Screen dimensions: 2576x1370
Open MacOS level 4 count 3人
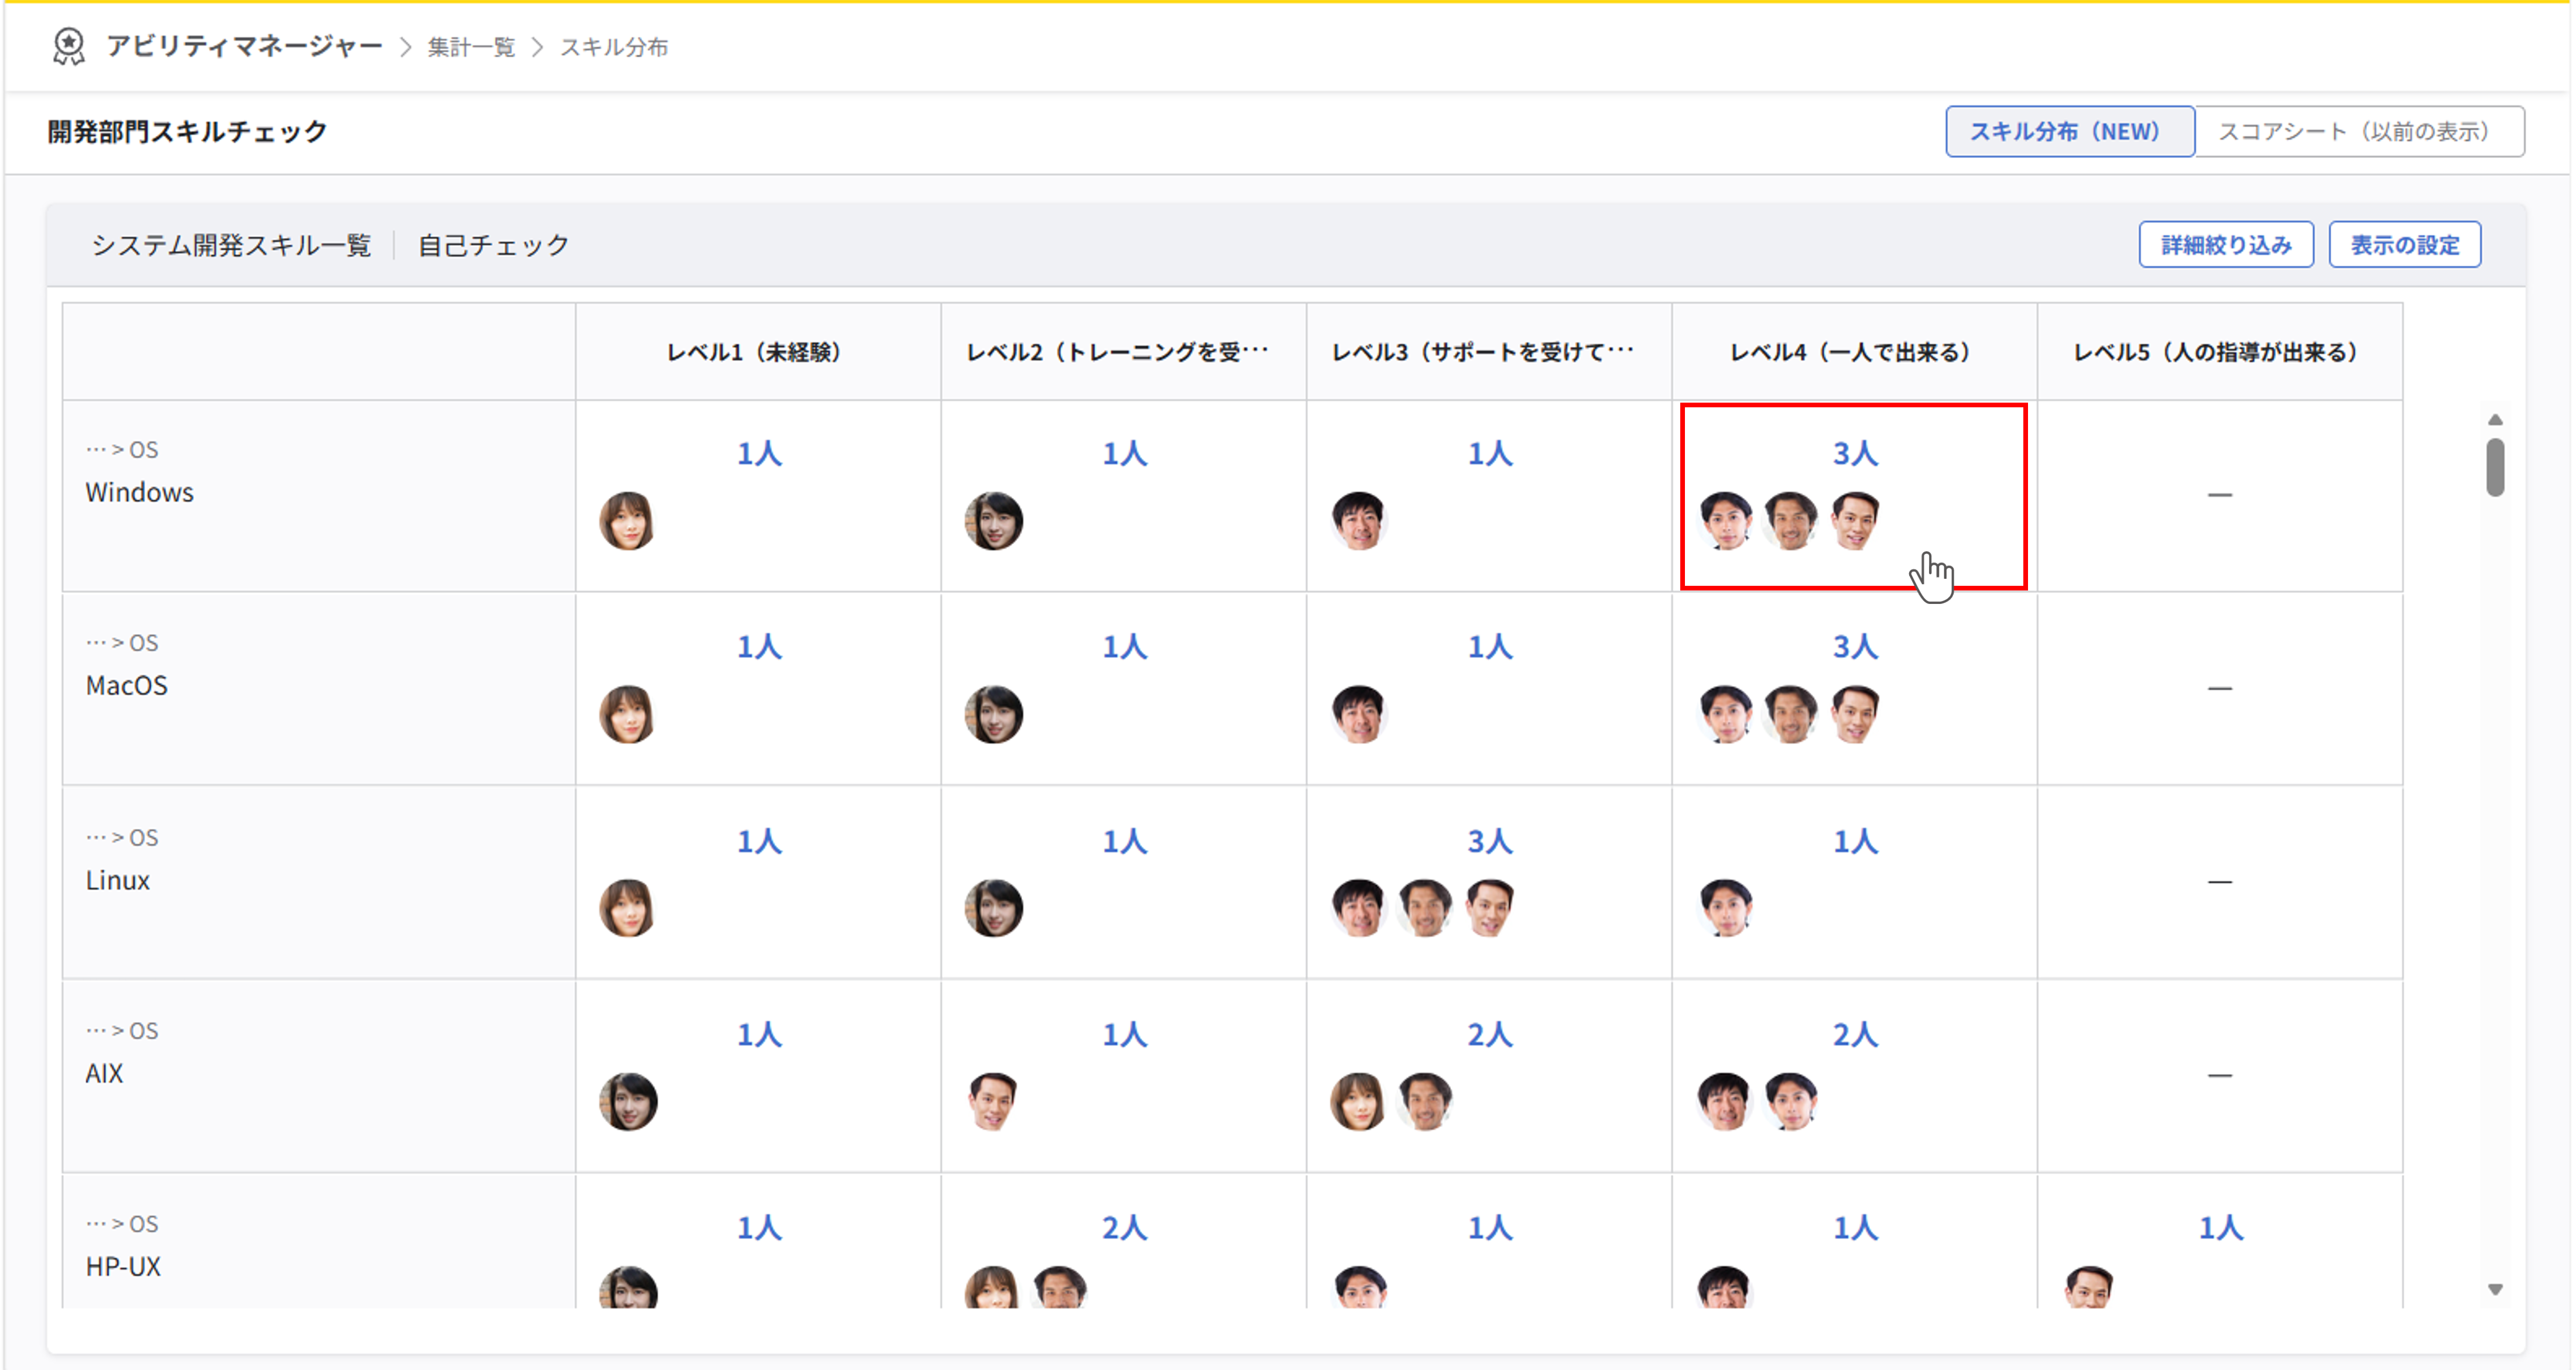(1855, 647)
